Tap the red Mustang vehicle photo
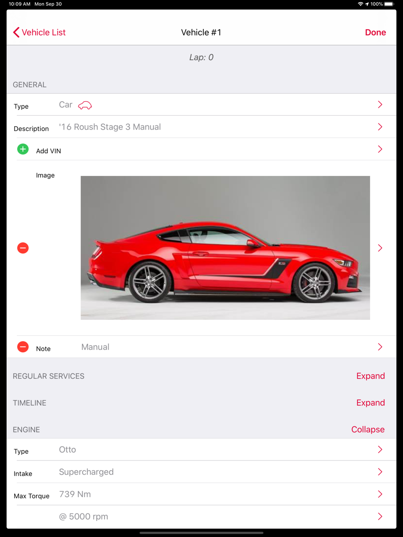Image resolution: width=403 pixels, height=537 pixels. pos(225,248)
